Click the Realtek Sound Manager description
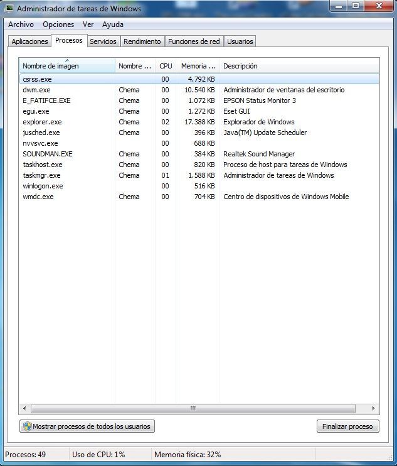 (x=259, y=154)
